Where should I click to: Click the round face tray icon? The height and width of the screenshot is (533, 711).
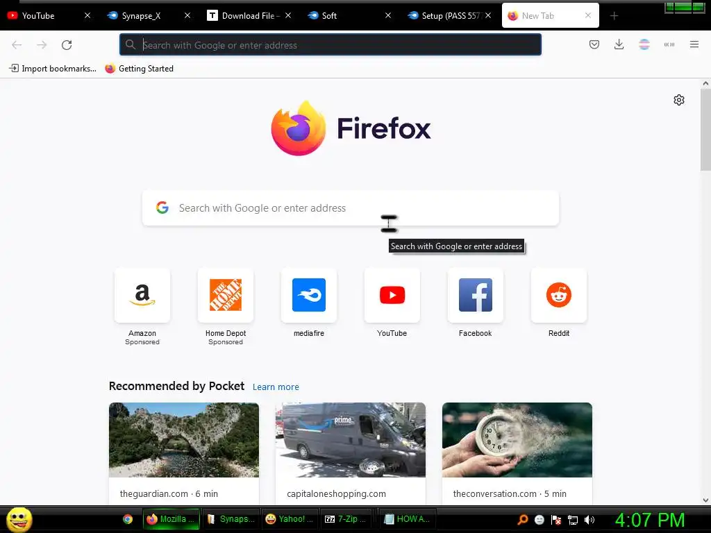coord(539,520)
